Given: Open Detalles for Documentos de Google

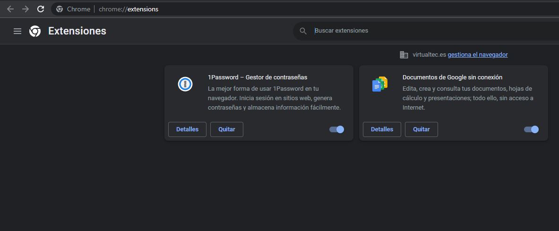Looking at the screenshot, I should pos(382,129).
